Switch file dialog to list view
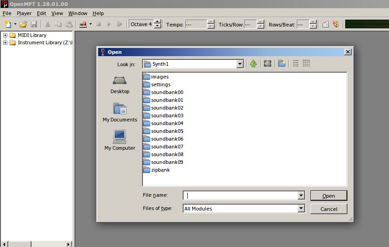This screenshot has height=247, width=389. pyautogui.click(x=296, y=64)
